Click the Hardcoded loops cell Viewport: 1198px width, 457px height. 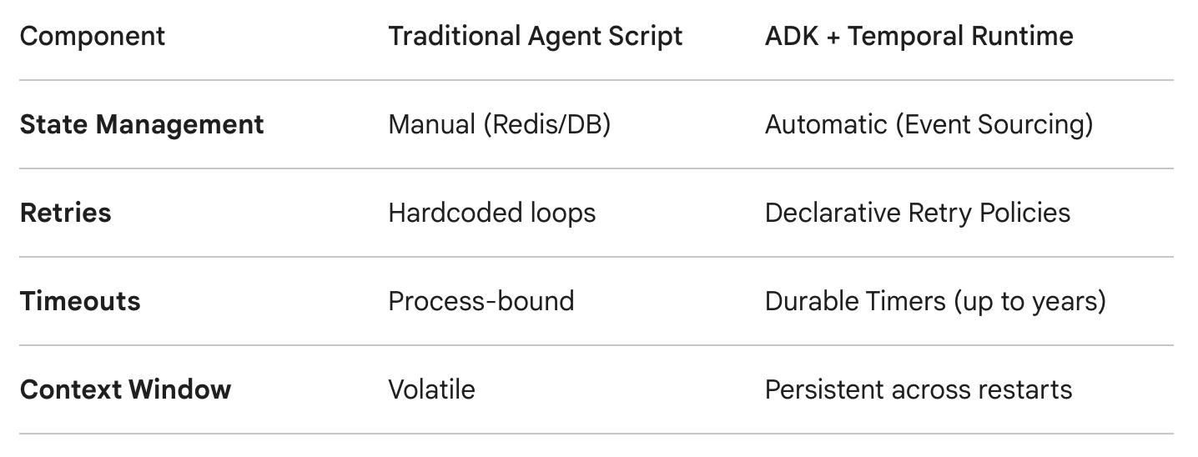(492, 213)
